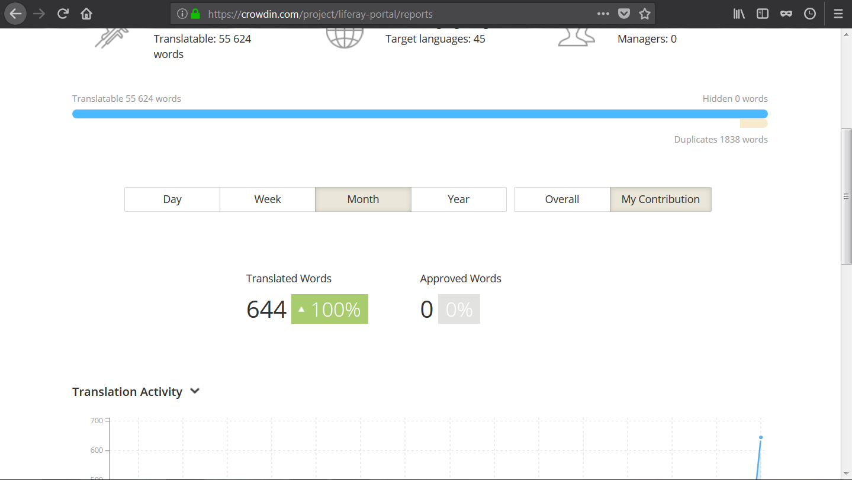Click the green 100% increase badge

330,309
